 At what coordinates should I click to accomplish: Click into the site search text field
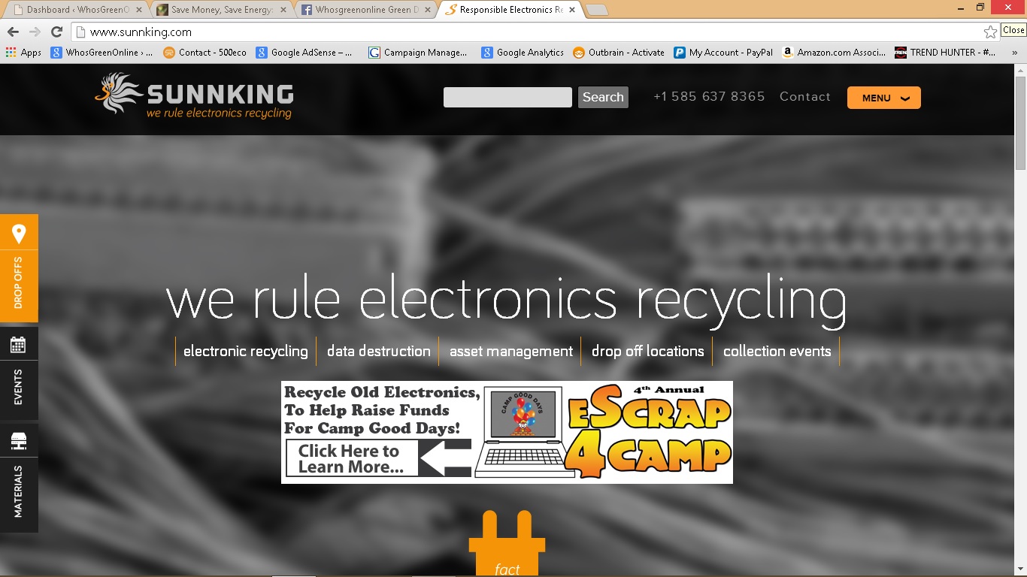[507, 98]
